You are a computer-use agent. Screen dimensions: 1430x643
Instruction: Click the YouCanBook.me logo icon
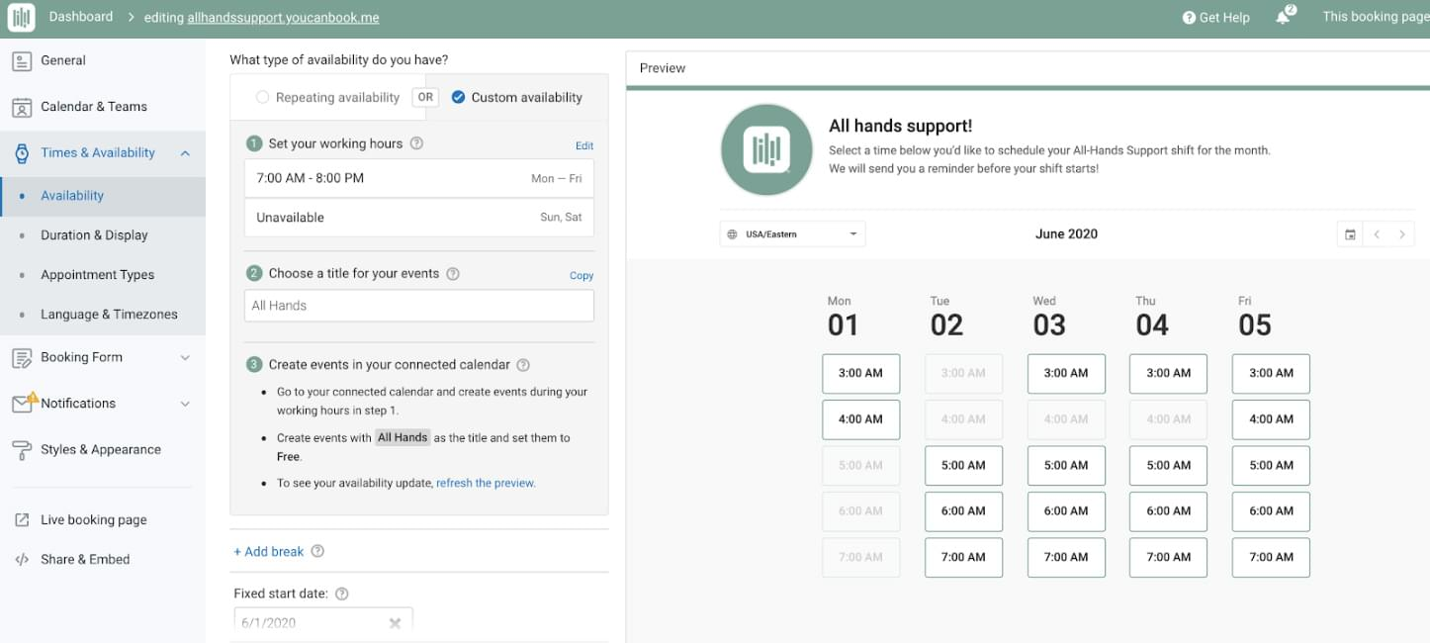coord(21,18)
